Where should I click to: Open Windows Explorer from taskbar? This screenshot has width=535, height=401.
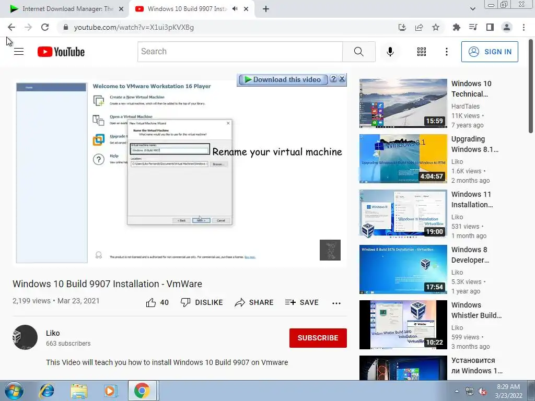79,391
